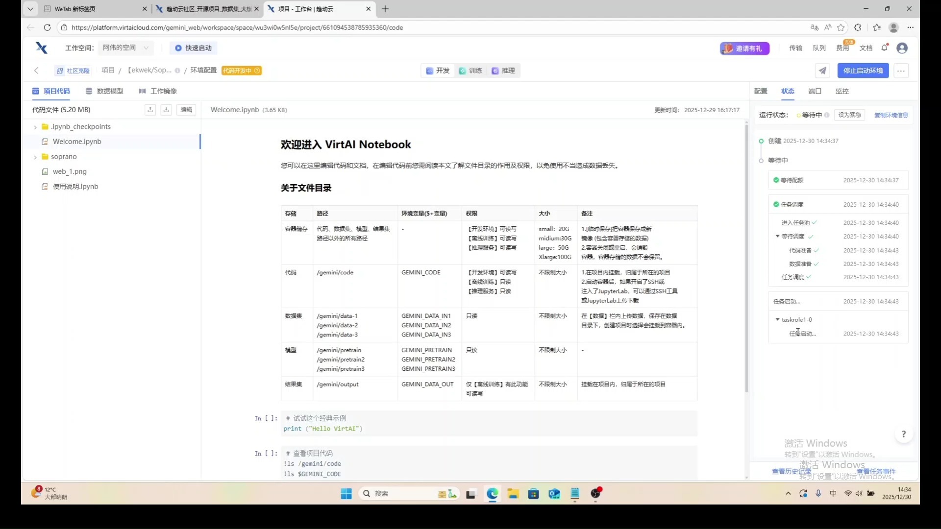The height and width of the screenshot is (529, 941).
Task: Switch to the 数据模型 tab
Action: coord(104,91)
